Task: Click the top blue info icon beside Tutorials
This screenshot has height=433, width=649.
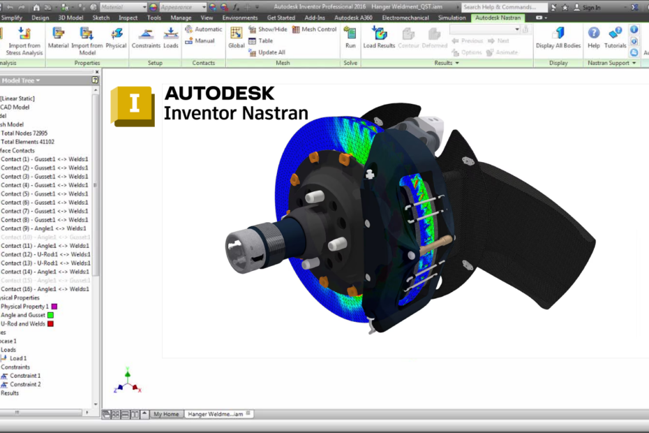Action: tap(634, 29)
